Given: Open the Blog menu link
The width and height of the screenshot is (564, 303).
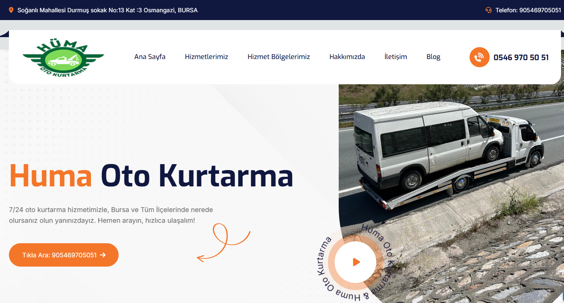Looking at the screenshot, I should [x=434, y=57].
